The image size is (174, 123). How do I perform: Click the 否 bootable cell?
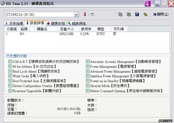point(114,34)
